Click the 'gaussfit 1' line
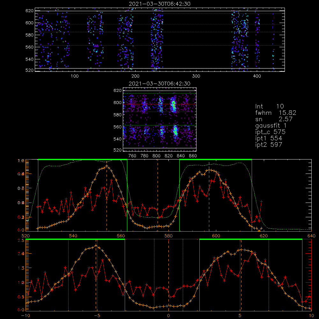This screenshot has width=319, height=319. click(x=271, y=125)
